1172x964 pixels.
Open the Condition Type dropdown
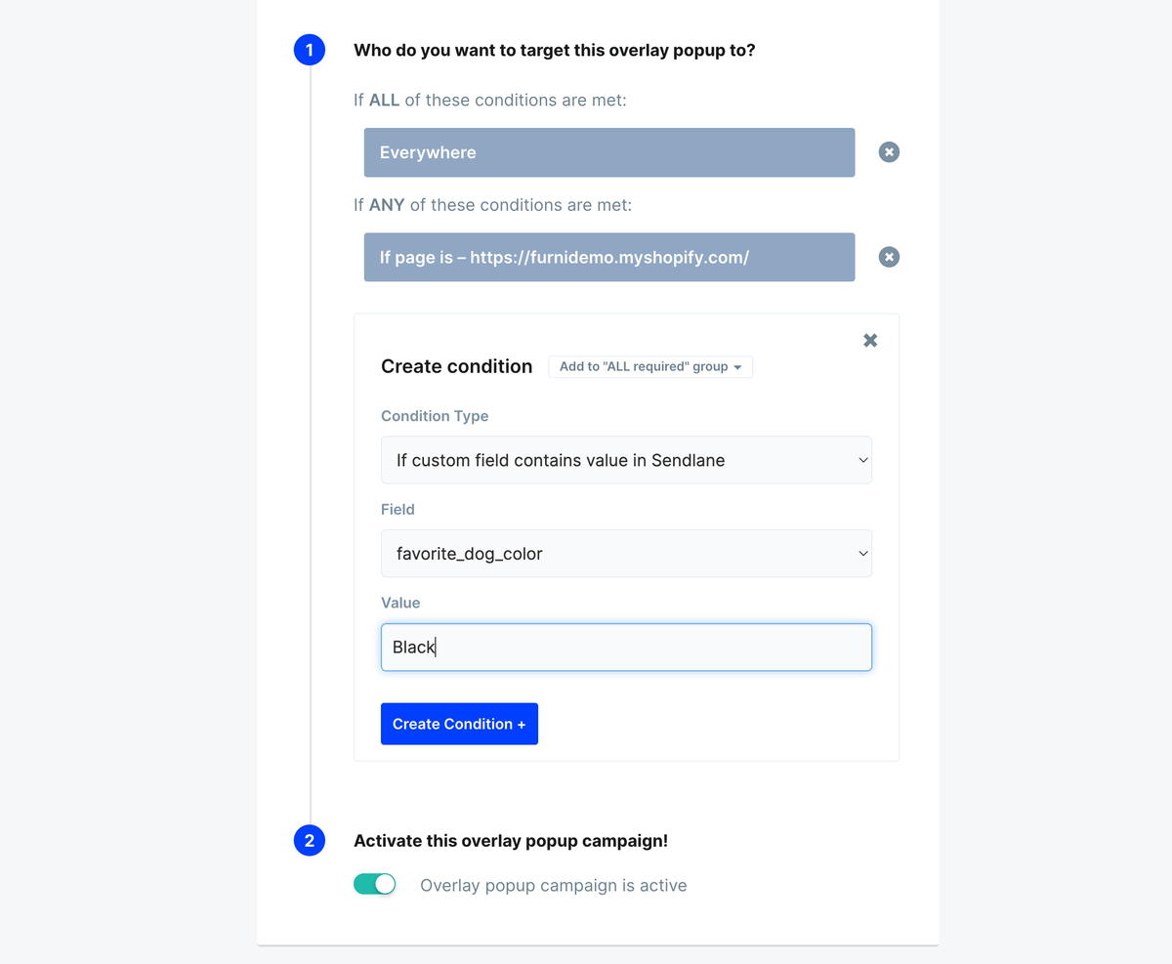[x=626, y=460]
